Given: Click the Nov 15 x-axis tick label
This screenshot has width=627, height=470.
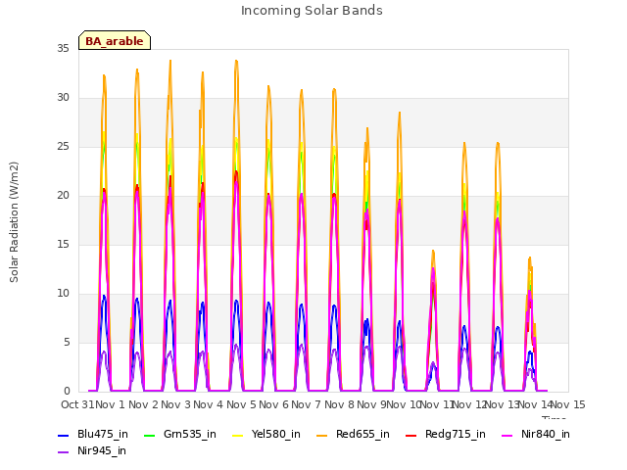Looking at the screenshot, I should point(568,404).
